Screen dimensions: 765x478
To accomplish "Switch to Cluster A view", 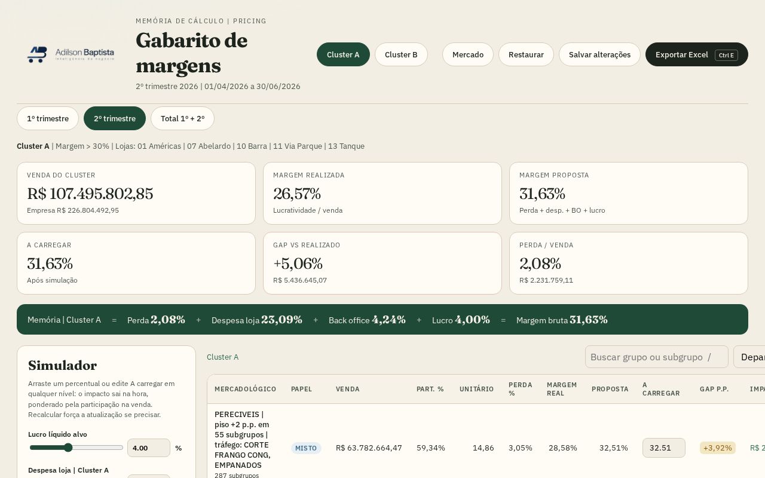I will pyautogui.click(x=343, y=54).
